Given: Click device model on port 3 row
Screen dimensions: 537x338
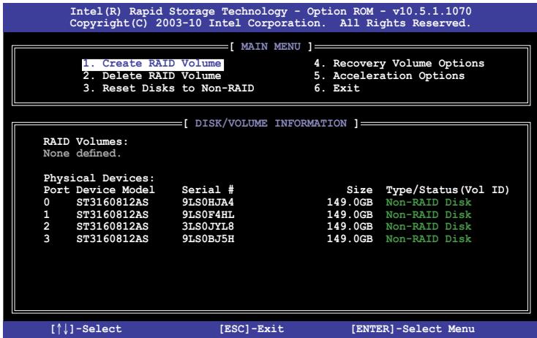Looking at the screenshot, I should (113, 239).
